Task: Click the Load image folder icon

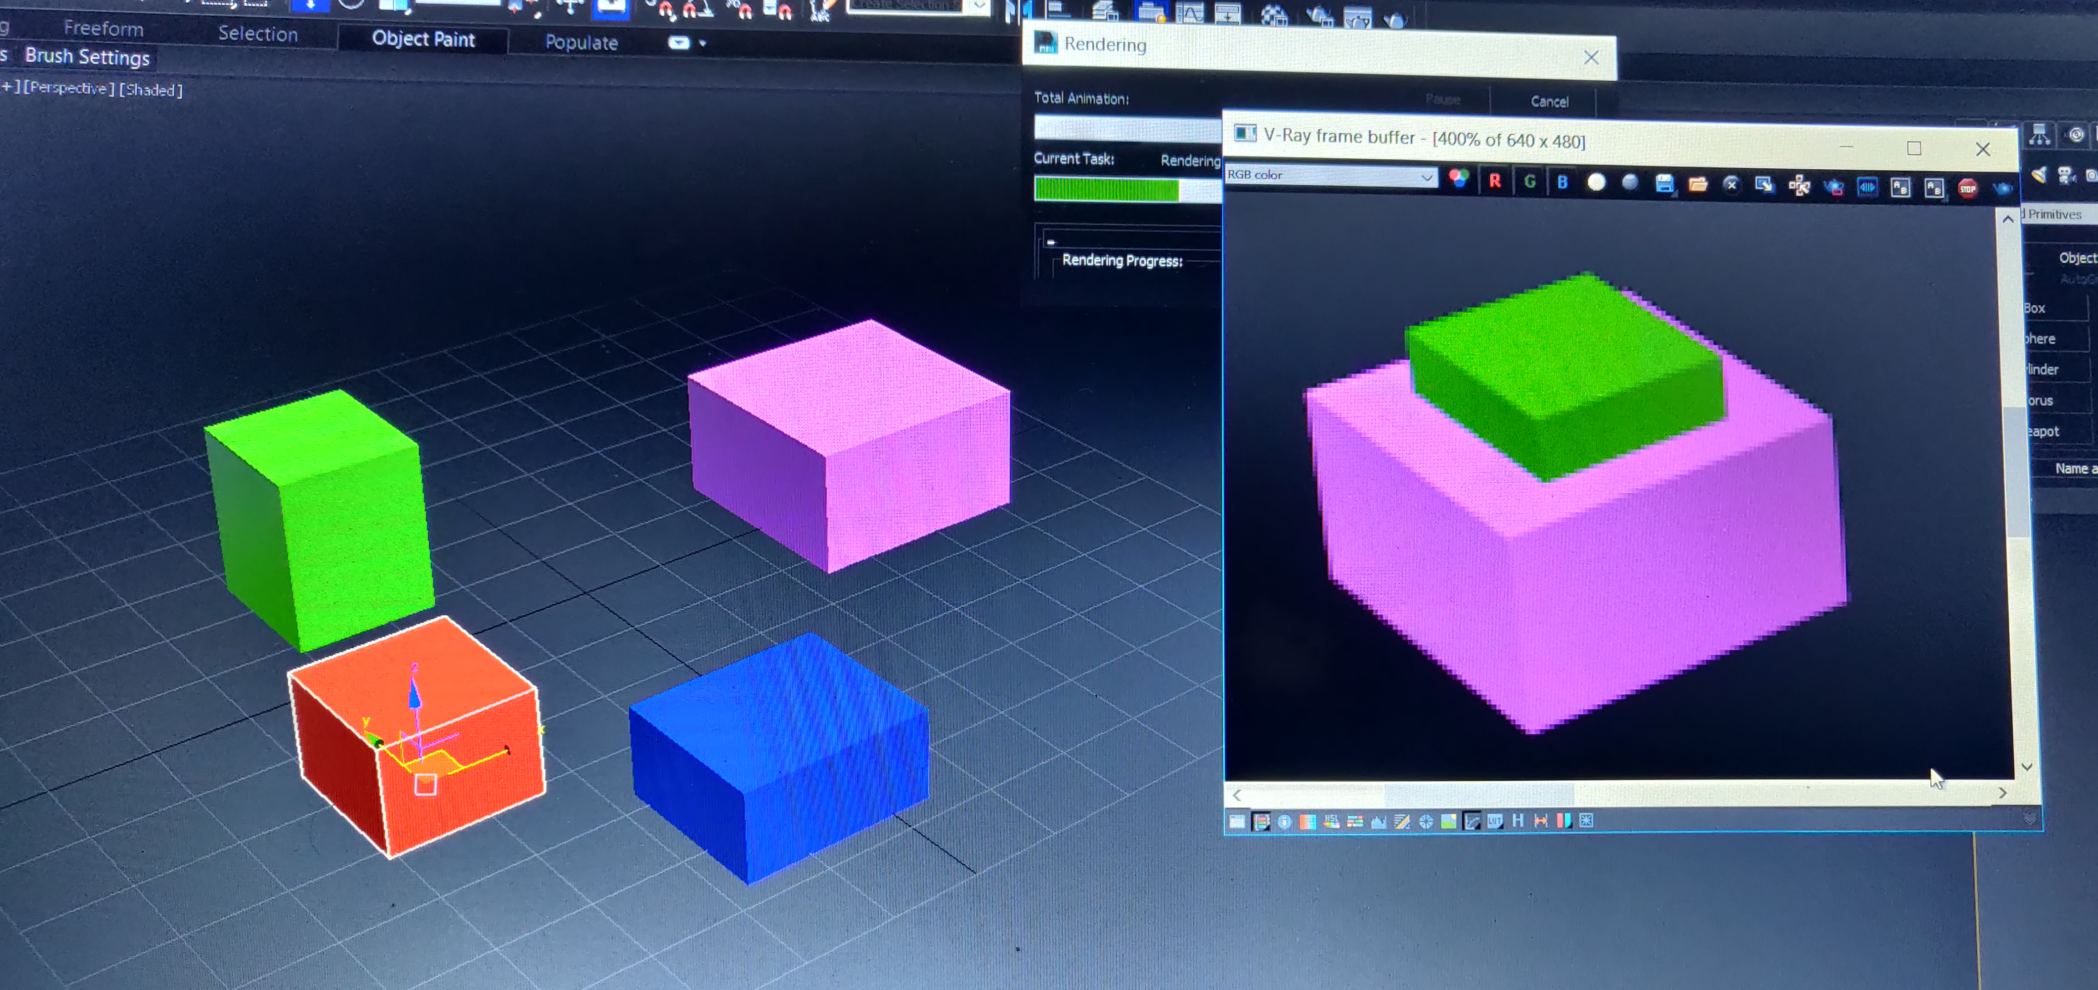Action: click(x=1697, y=184)
